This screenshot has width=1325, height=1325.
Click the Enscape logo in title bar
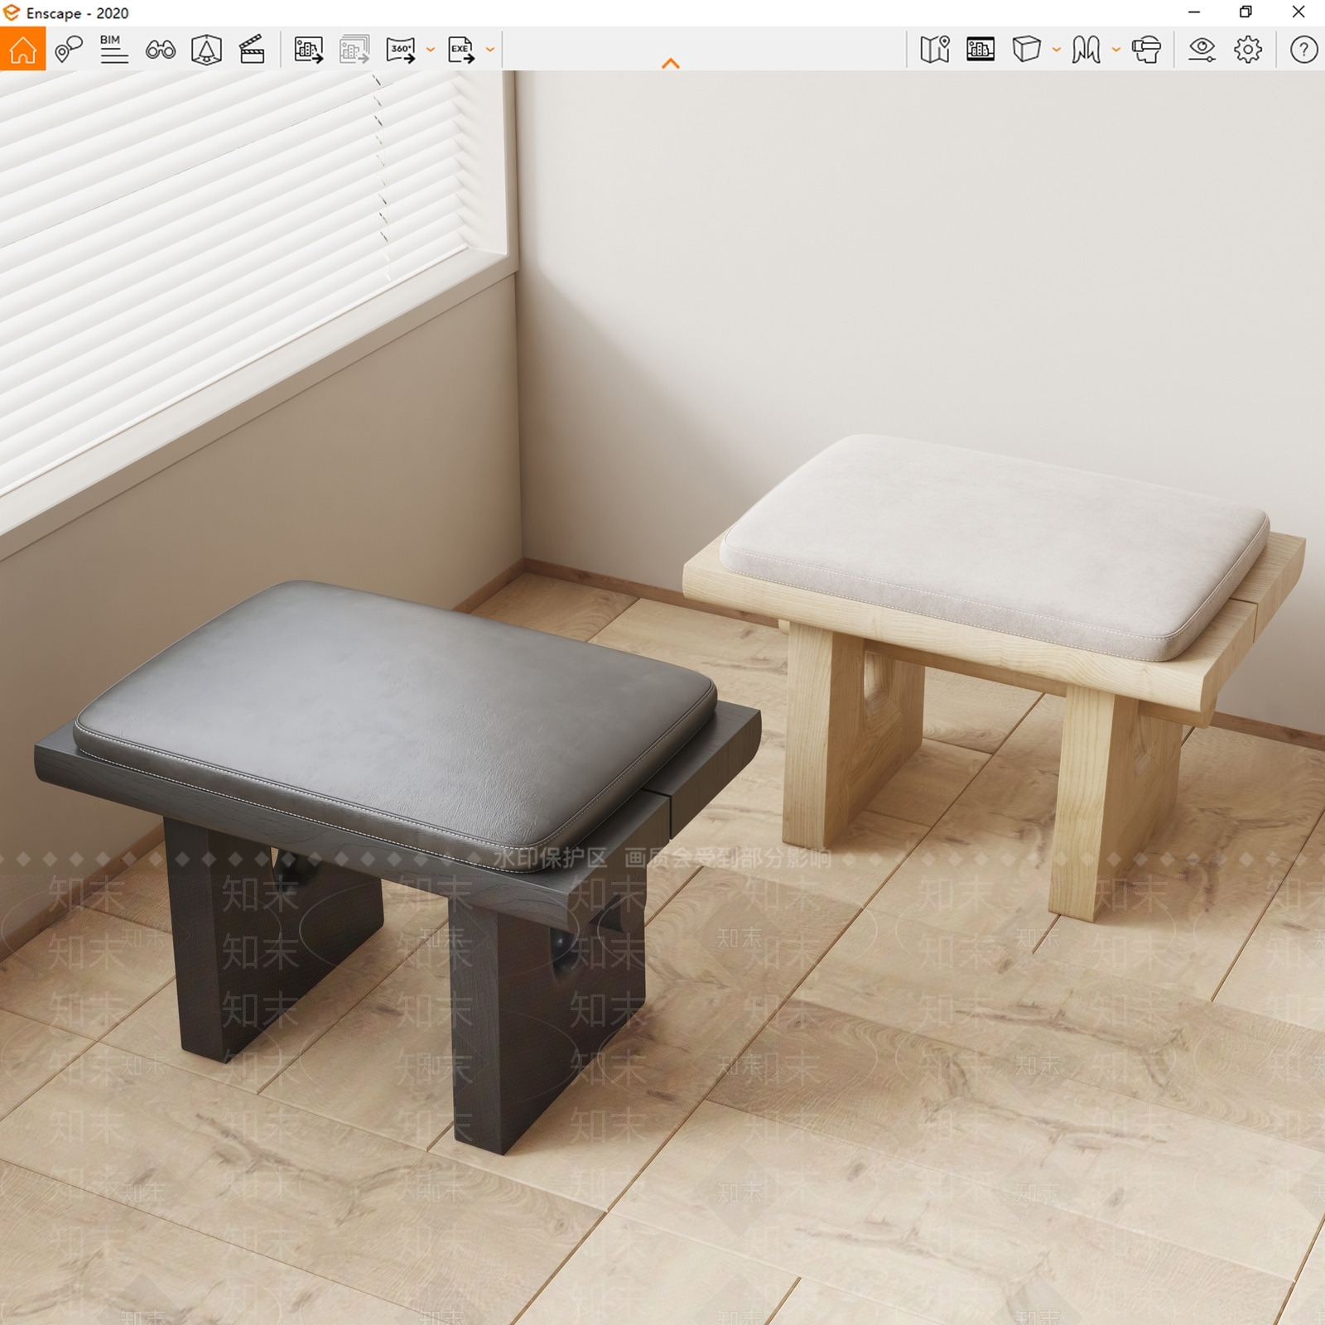point(12,12)
